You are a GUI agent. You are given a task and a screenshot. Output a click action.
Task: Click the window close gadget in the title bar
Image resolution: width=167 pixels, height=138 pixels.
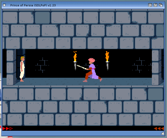pyautogui.click(x=4, y=5)
